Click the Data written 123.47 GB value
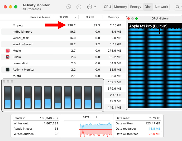This screenshot has height=141, width=182. [153, 123]
